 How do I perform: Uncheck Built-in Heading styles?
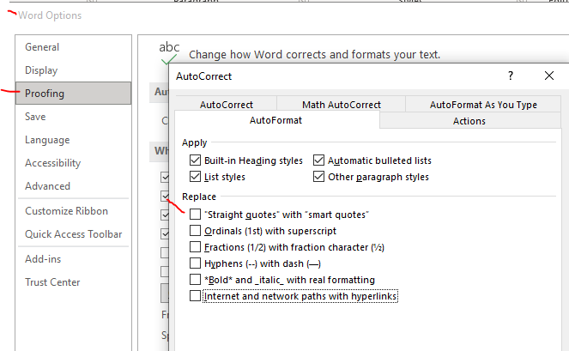[196, 160]
